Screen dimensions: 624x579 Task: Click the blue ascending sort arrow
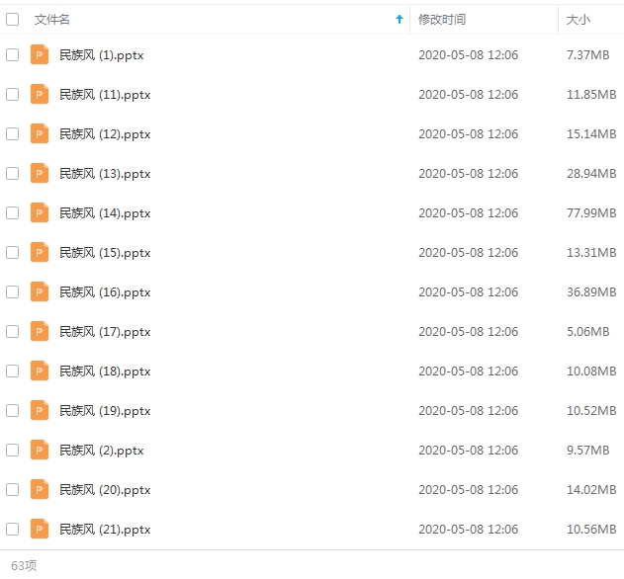400,19
